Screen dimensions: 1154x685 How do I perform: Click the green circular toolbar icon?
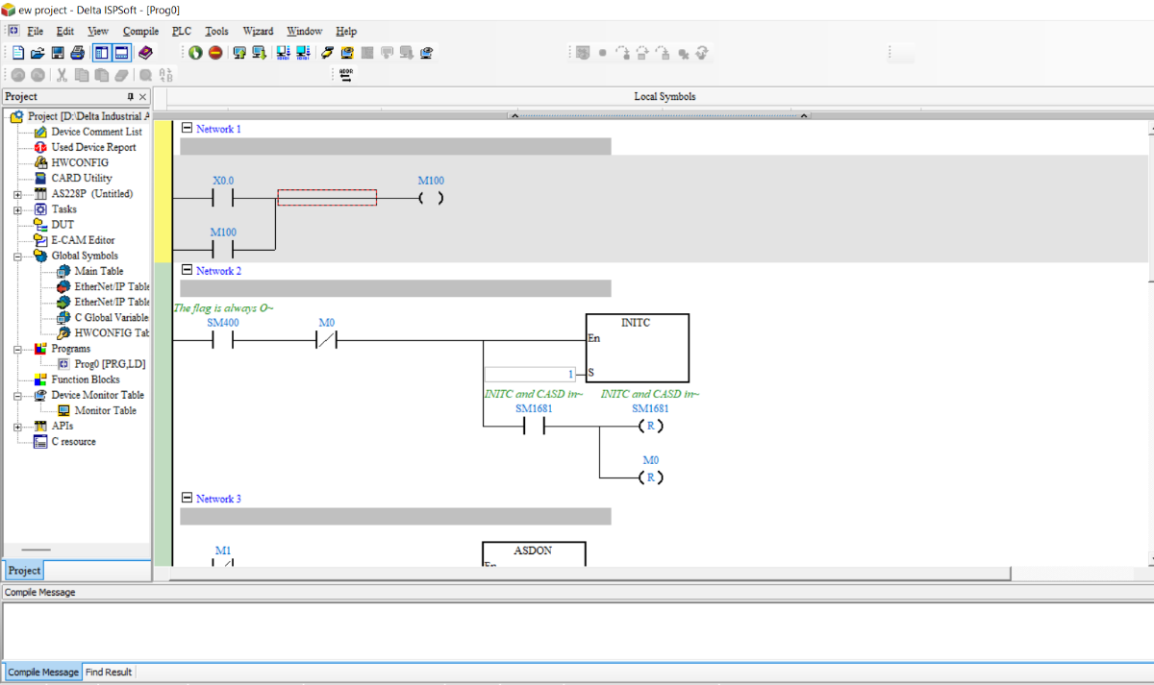[195, 53]
